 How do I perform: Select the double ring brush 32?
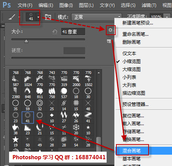tap(40, 105)
